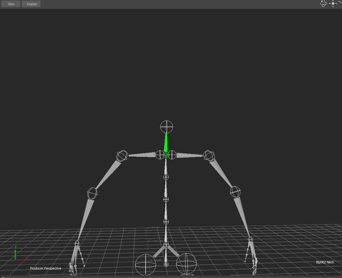
Task: Select the large right hip sphere
Action: [x=186, y=264]
